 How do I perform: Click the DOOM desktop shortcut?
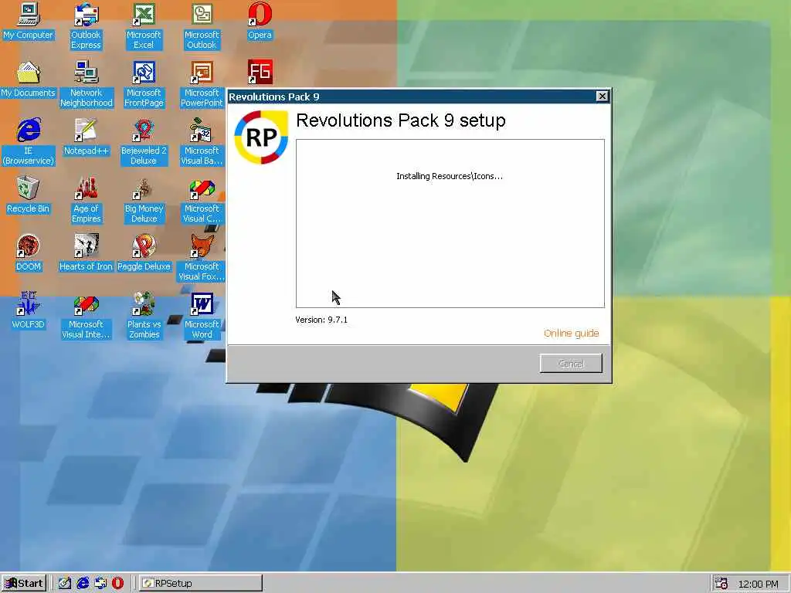pos(29,253)
